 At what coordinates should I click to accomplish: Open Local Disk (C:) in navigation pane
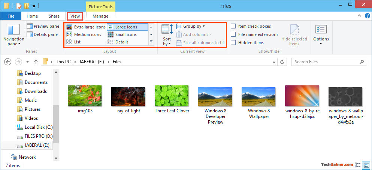(x=35, y=127)
